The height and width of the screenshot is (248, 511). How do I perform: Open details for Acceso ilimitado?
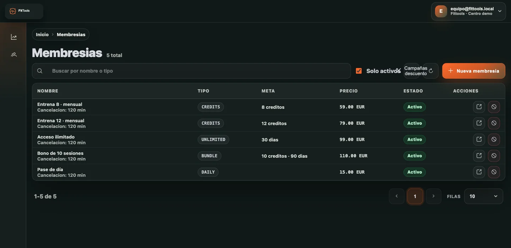click(479, 140)
